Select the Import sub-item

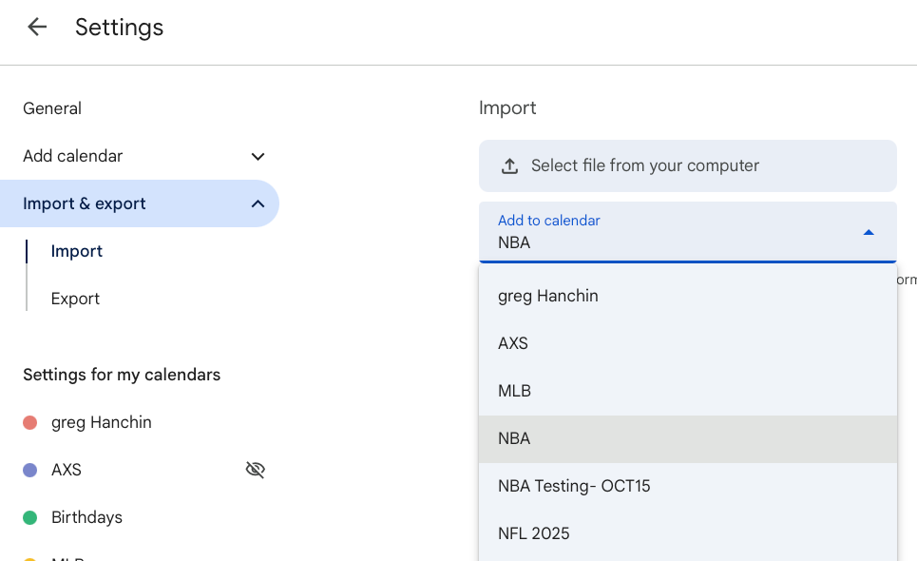(x=77, y=251)
